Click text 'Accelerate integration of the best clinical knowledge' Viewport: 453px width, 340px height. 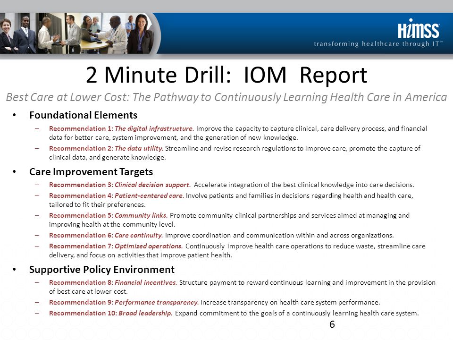274,185
